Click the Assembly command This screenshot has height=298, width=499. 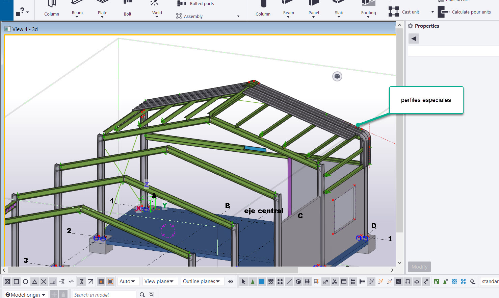(189, 16)
